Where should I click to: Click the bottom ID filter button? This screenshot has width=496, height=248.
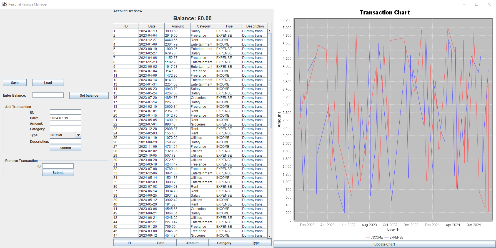pos(129,243)
